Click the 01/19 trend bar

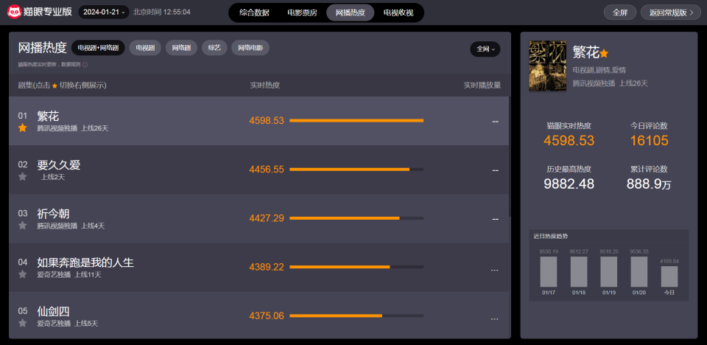[609, 272]
